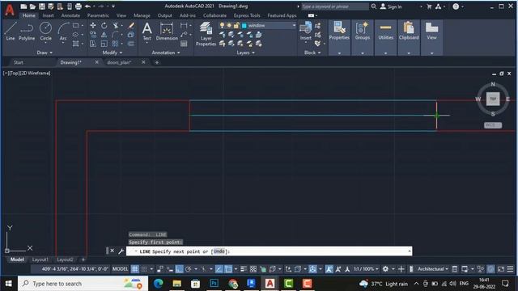Select the Line draw tool
518x291 pixels.
pyautogui.click(x=11, y=32)
